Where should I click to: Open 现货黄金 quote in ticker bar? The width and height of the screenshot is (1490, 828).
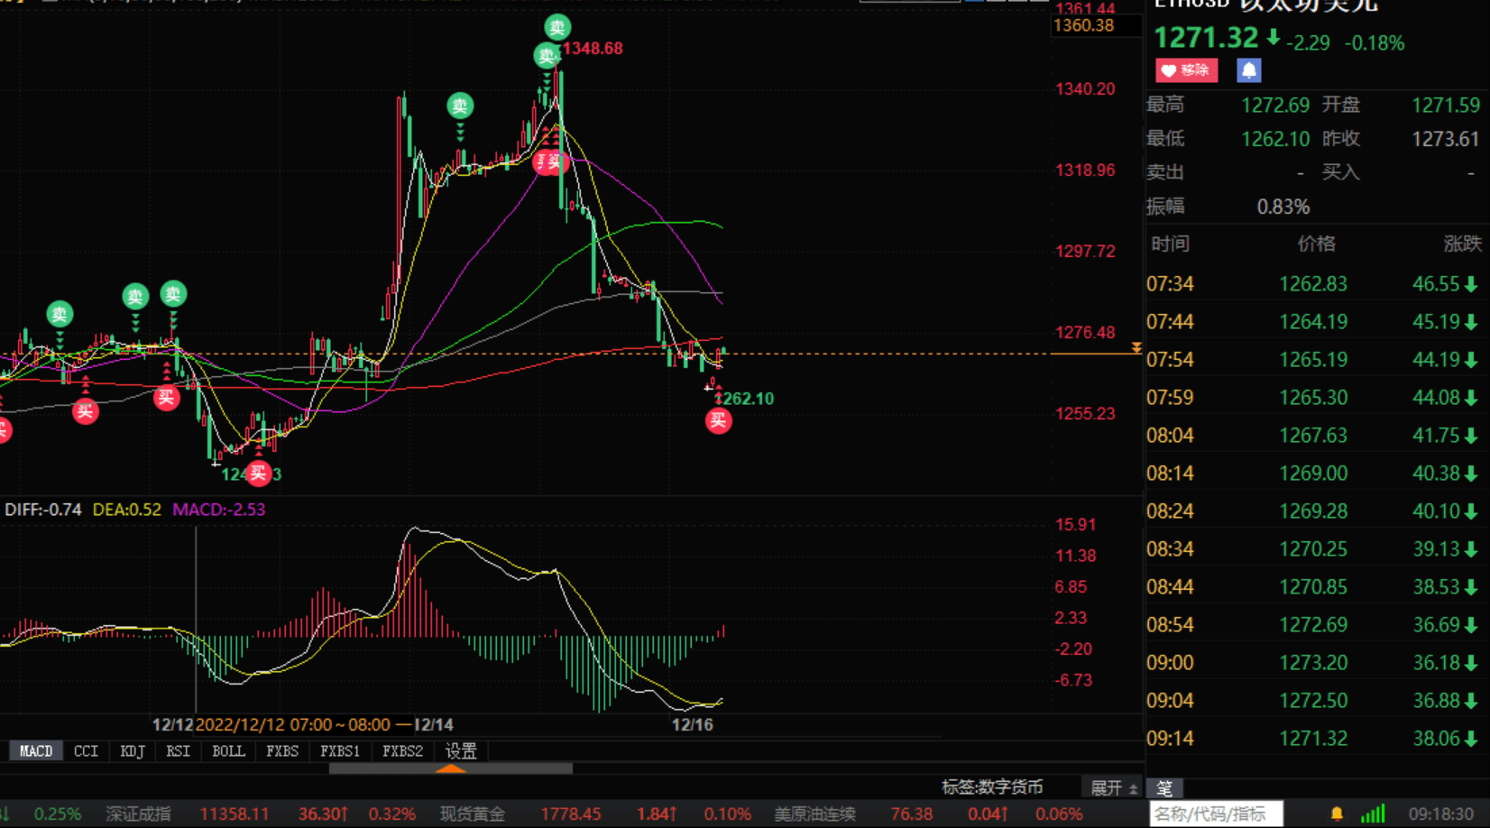pyautogui.click(x=472, y=814)
